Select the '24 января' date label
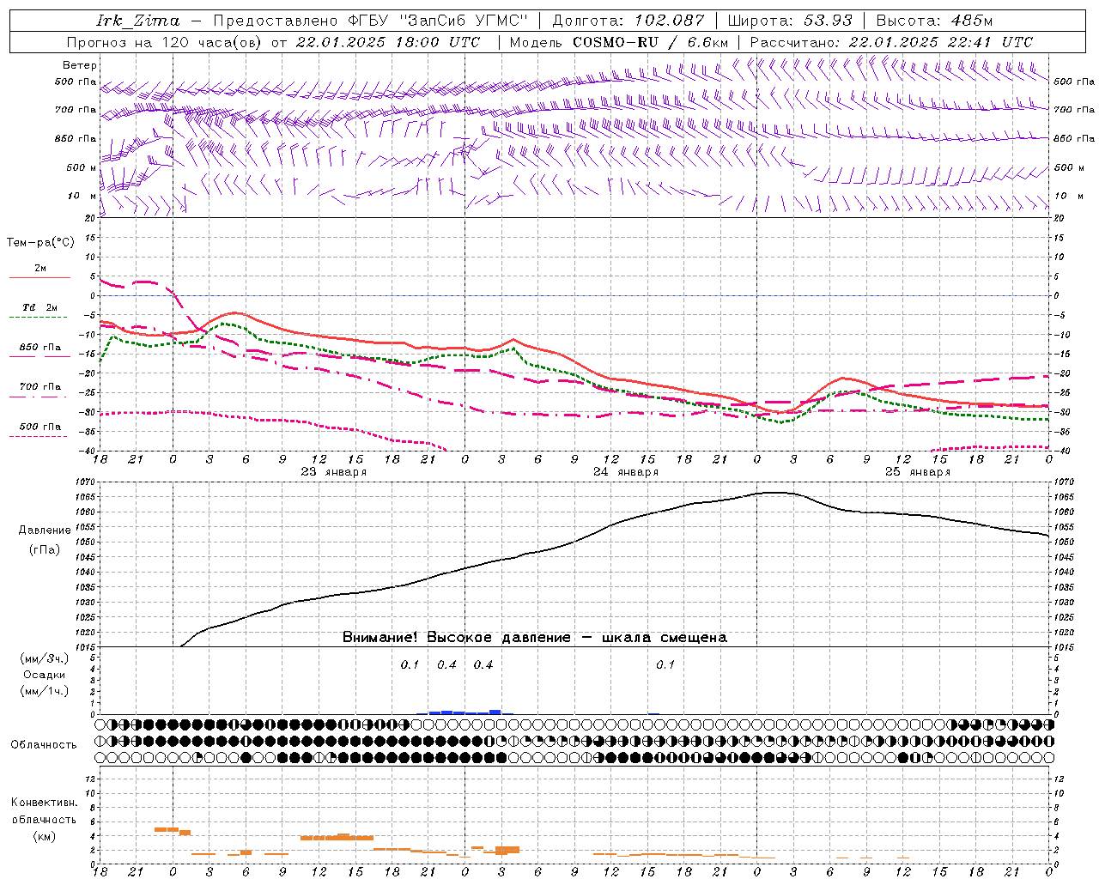Screen dimensions: 1099x879 [x=626, y=472]
